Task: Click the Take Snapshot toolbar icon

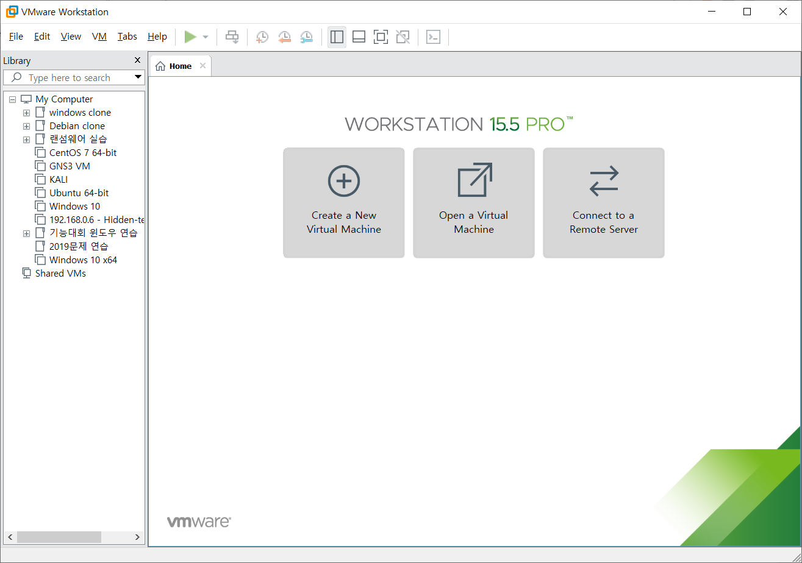Action: (262, 37)
